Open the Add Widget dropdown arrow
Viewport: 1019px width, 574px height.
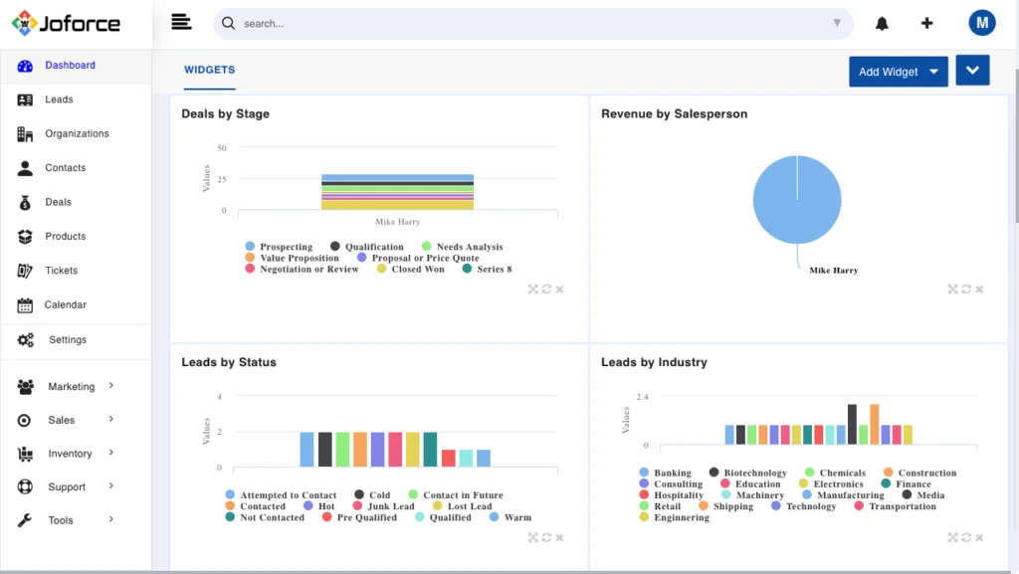pos(933,72)
